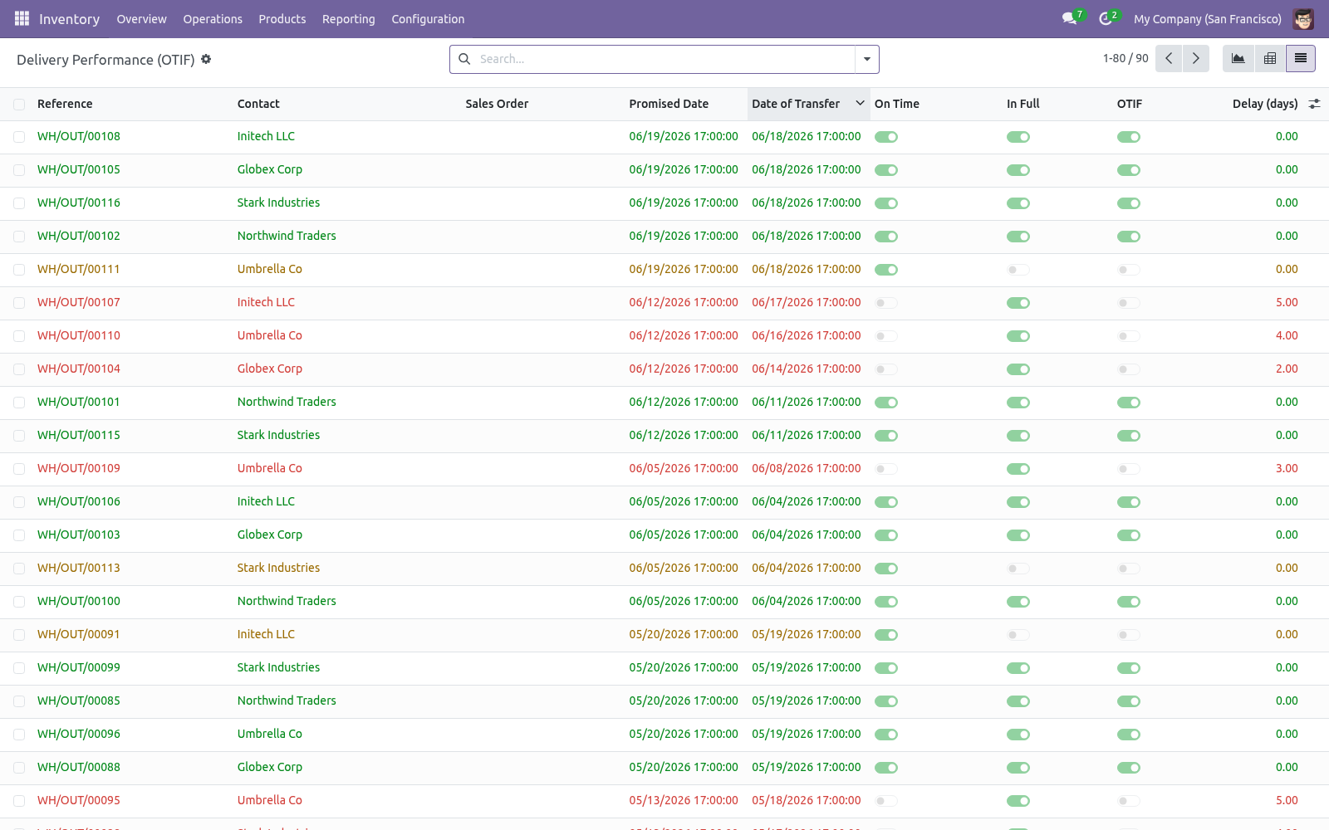Check the row for WH/OUT/00111

[x=19, y=270]
